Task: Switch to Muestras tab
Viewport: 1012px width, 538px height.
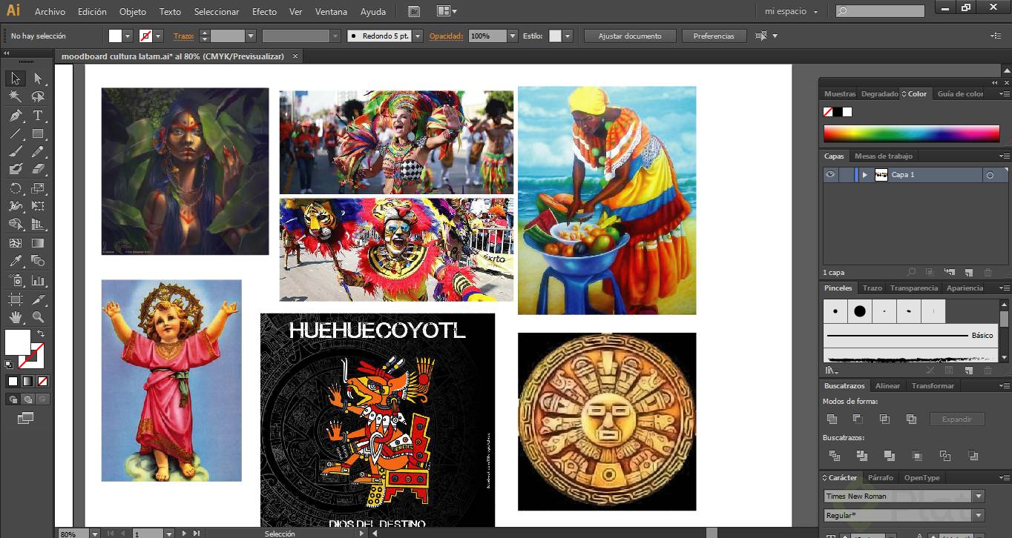Action: 840,94
